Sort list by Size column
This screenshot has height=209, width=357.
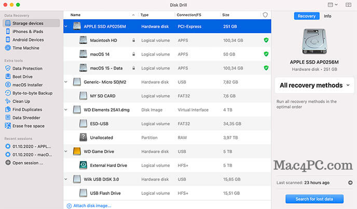click(x=226, y=15)
